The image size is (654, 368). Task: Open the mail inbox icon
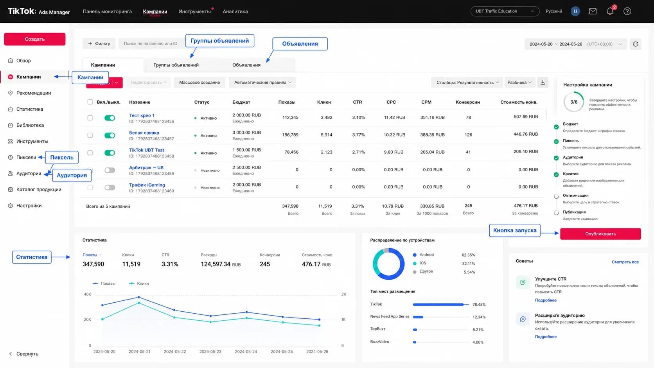[x=593, y=11]
